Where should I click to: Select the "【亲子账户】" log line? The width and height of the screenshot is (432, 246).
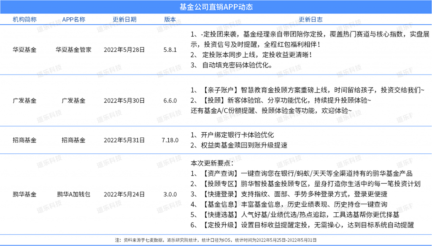coord(308,90)
